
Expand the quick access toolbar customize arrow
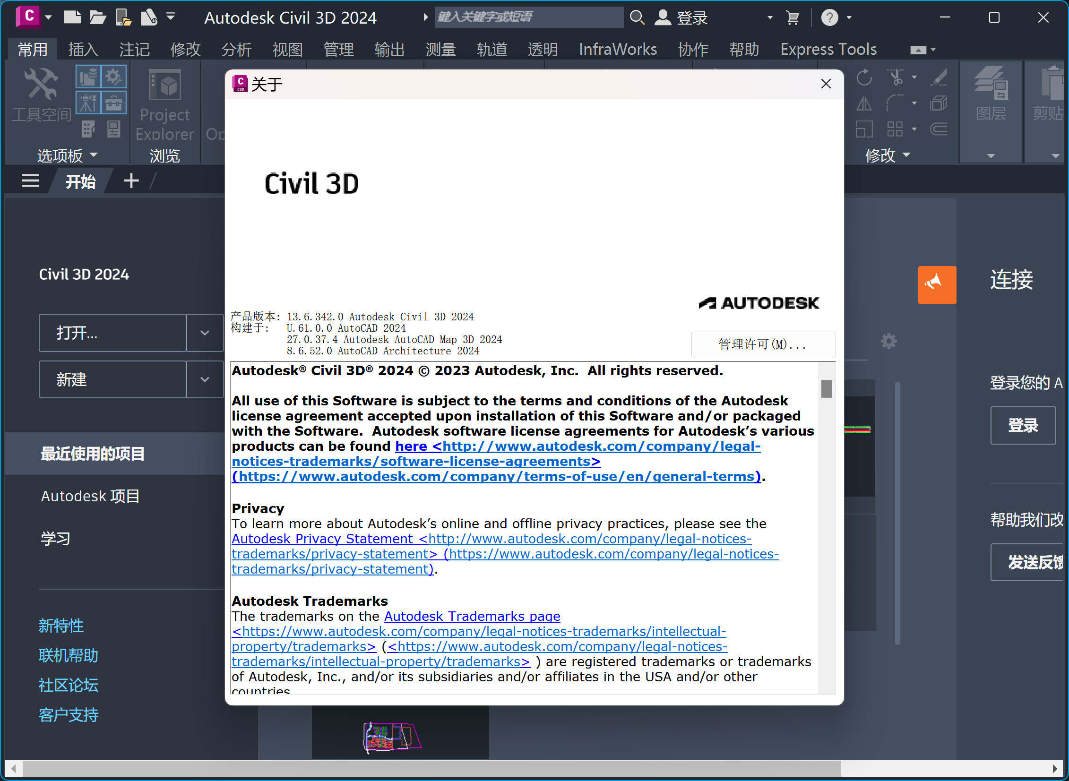[x=171, y=17]
